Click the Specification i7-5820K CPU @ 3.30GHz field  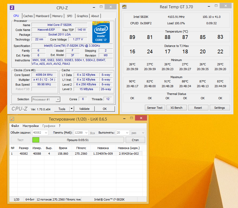click(x=72, y=46)
